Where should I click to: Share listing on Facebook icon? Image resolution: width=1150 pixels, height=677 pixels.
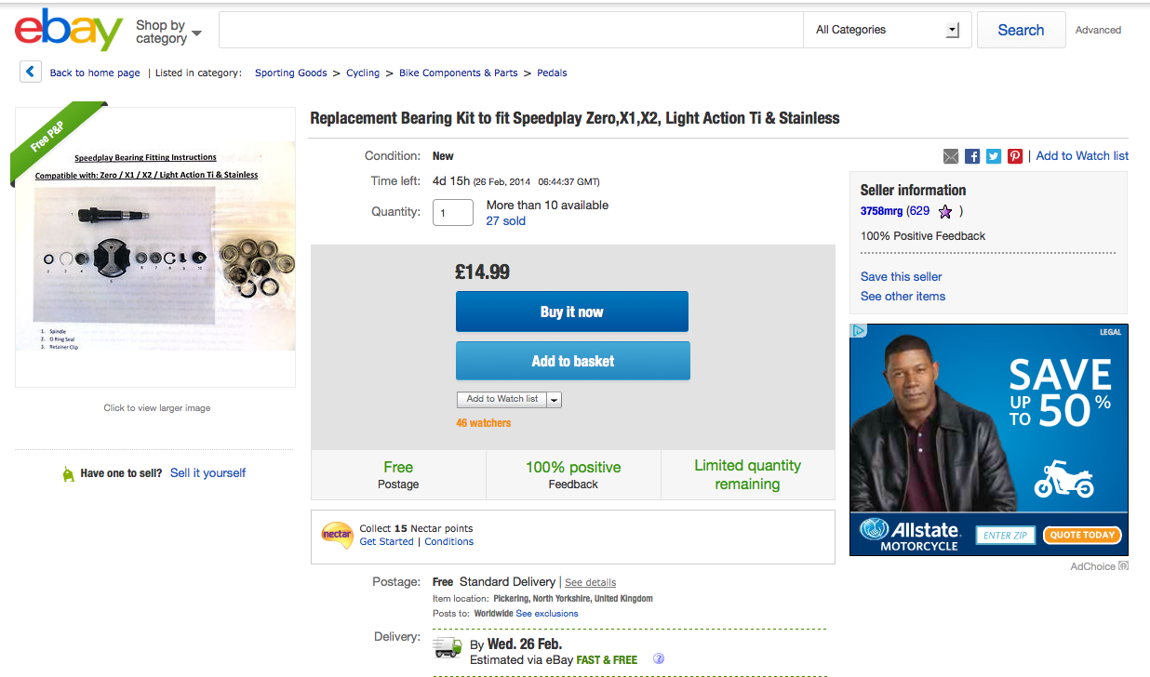[972, 156]
